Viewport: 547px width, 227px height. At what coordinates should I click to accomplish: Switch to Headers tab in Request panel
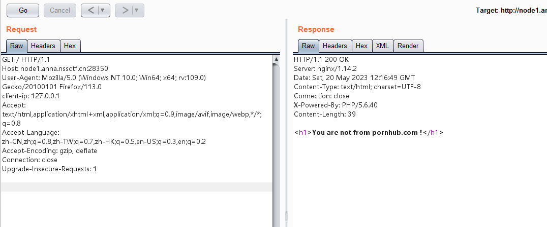pos(43,46)
